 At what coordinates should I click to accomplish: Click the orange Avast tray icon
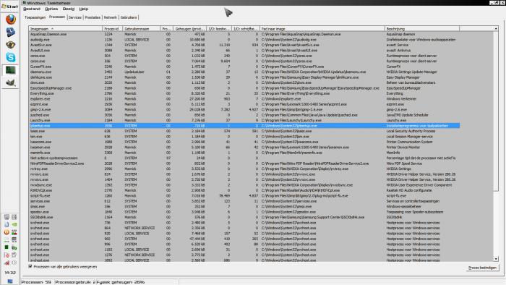pyautogui.click(x=7, y=231)
